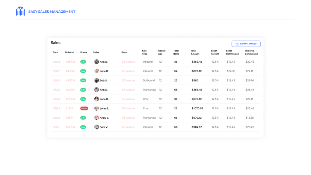Open order link #22344
Screen dimensions: 311x175
click(70, 99)
